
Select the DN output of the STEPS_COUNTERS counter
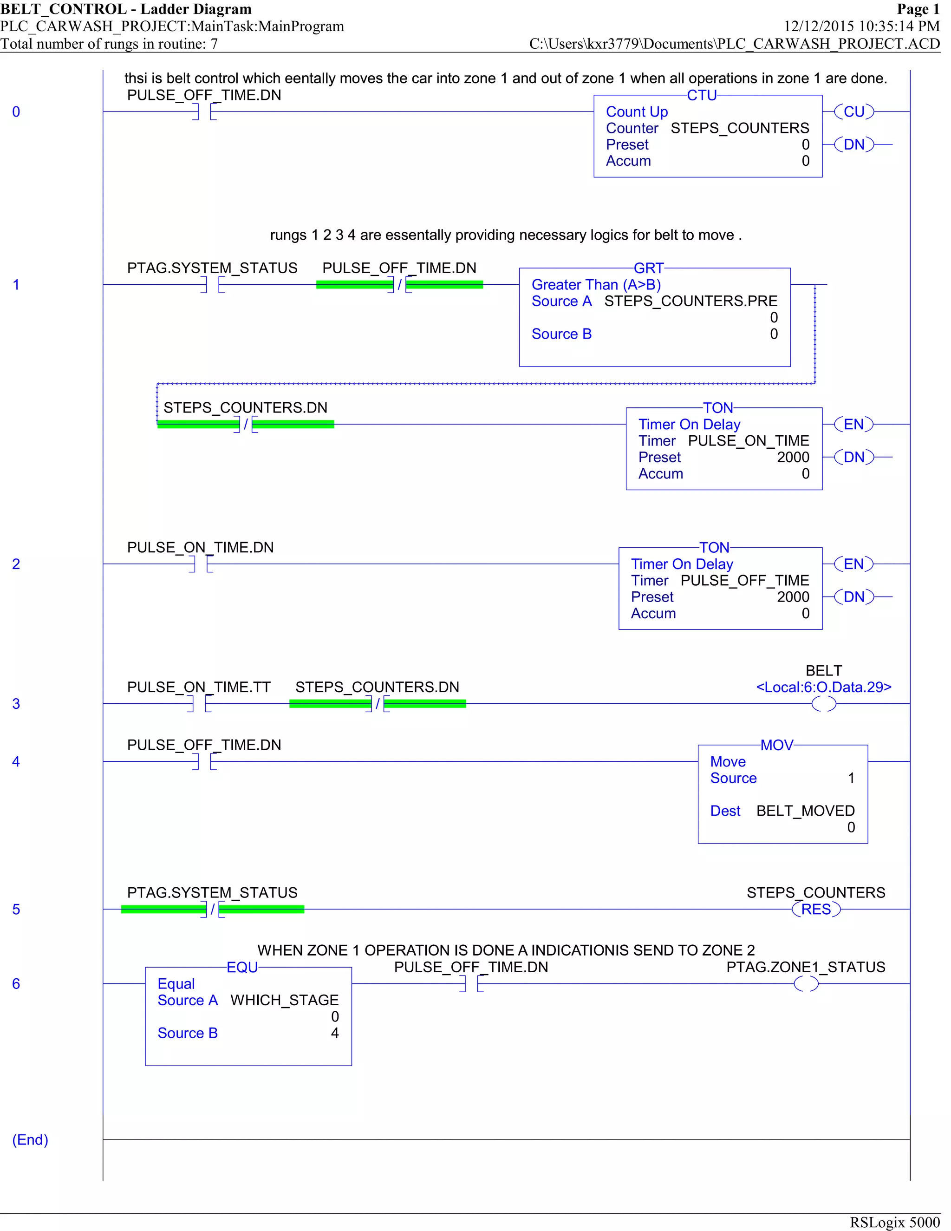[854, 144]
